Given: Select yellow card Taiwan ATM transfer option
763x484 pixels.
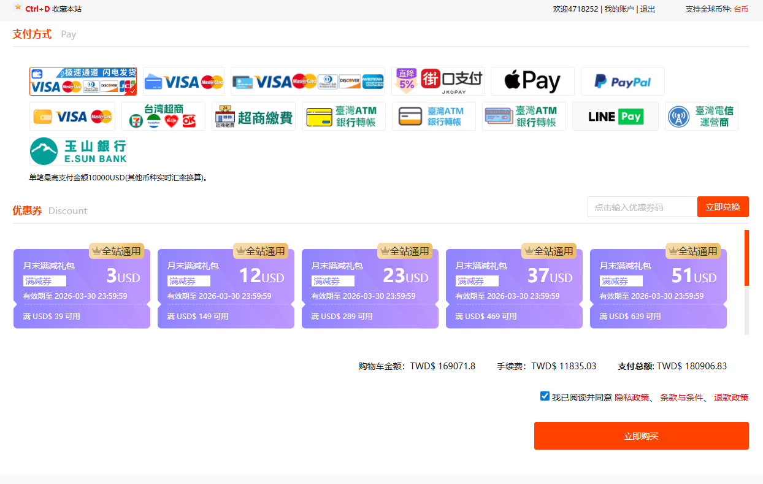Looking at the screenshot, I should [343, 117].
